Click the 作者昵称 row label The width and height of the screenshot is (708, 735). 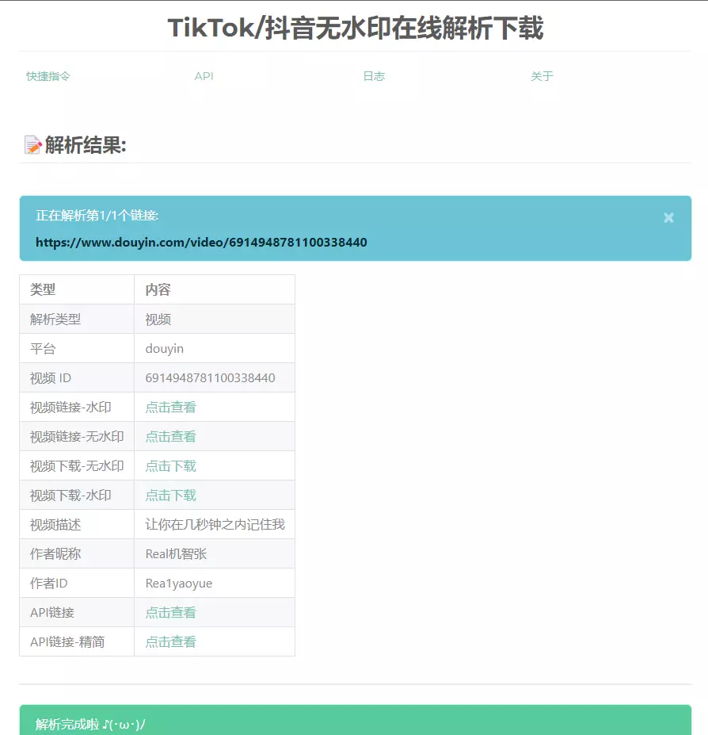tap(55, 554)
